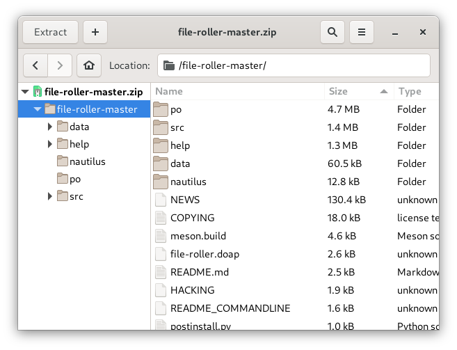Select the data label in sidebar tree
Image resolution: width=457 pixels, height=350 pixels.
[x=79, y=127]
